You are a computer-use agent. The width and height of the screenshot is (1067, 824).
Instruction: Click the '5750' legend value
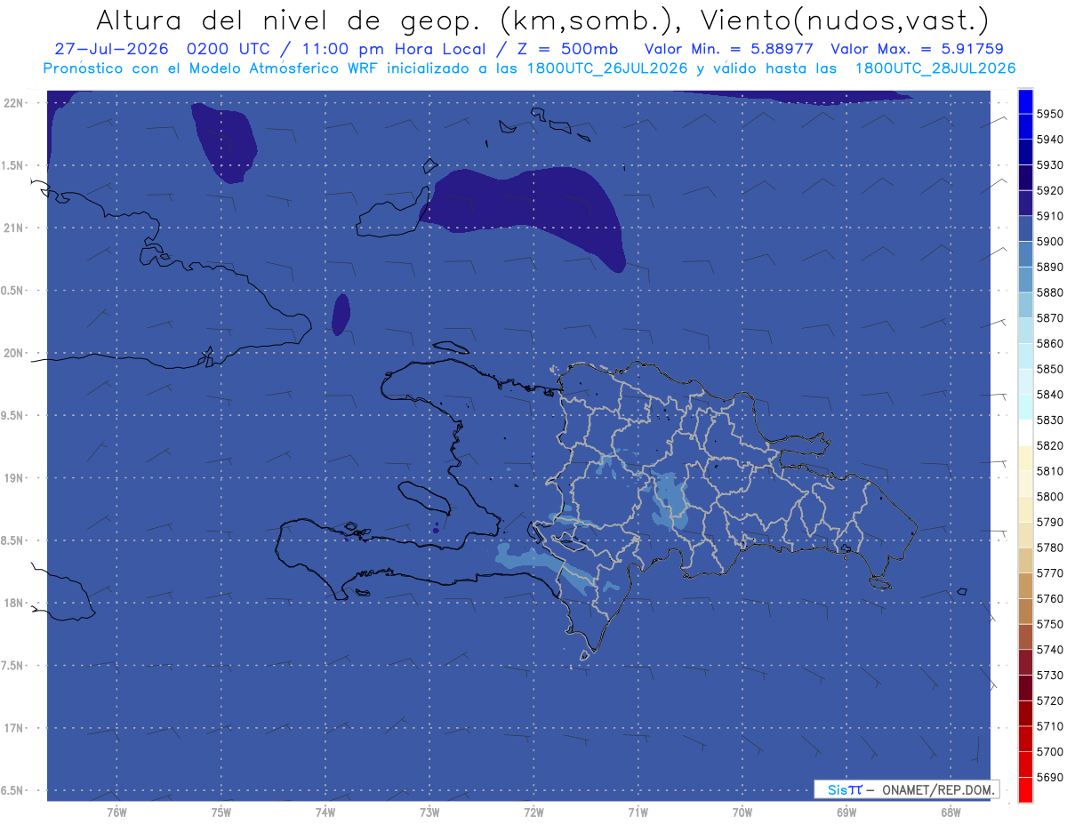tap(1049, 624)
